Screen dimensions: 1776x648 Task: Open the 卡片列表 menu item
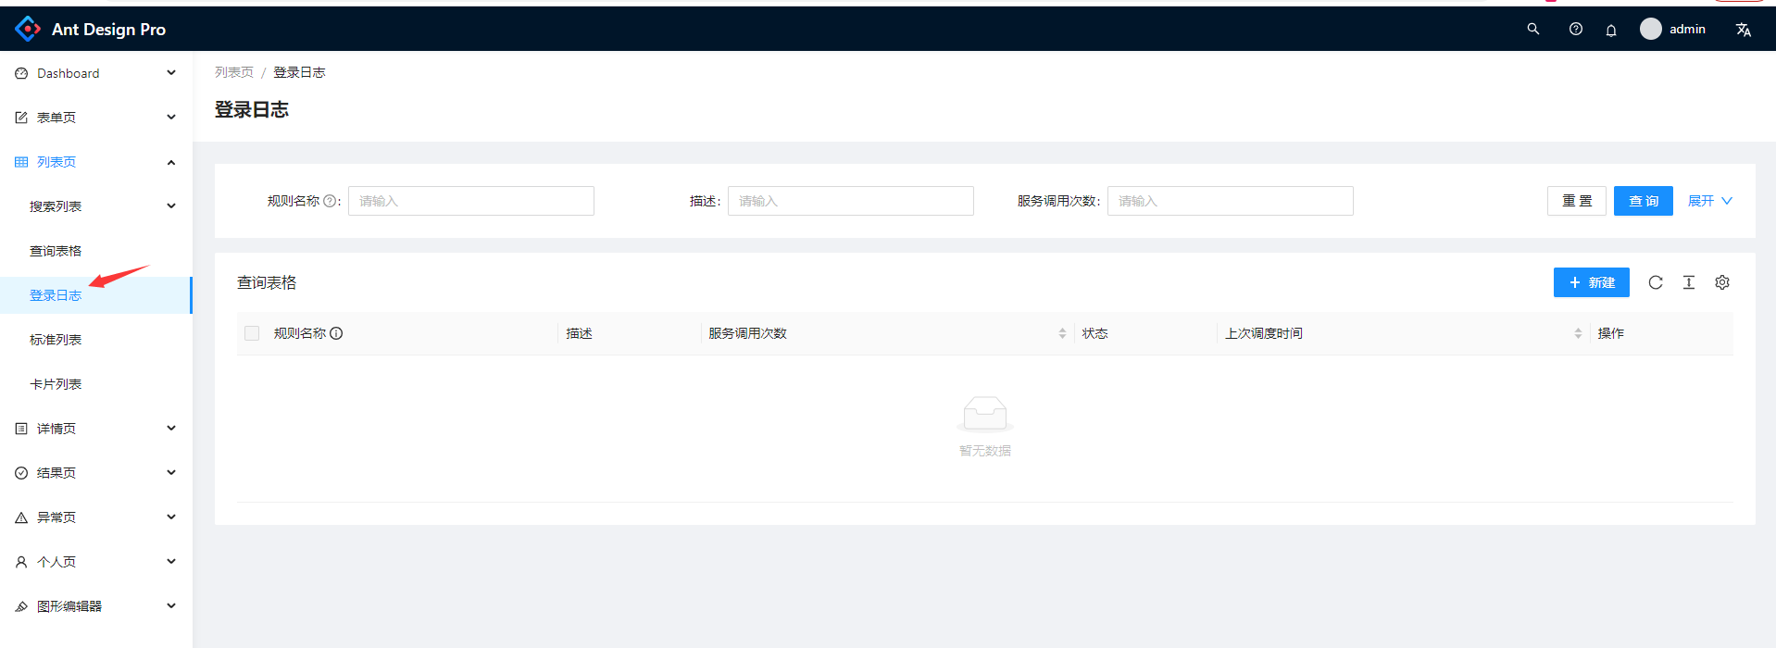(96, 384)
